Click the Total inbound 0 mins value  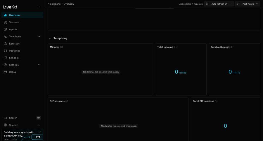(181, 72)
